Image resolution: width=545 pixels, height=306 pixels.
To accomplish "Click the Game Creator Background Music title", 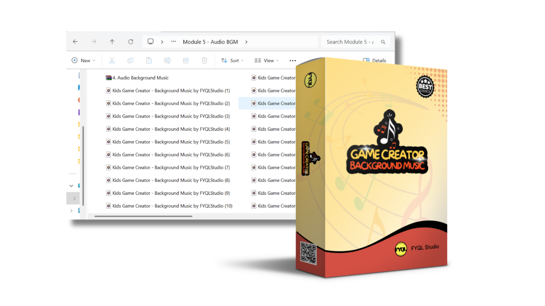I will pos(387,161).
